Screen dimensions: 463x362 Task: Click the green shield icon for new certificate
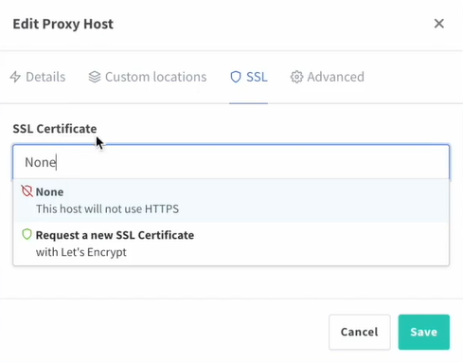(x=27, y=234)
